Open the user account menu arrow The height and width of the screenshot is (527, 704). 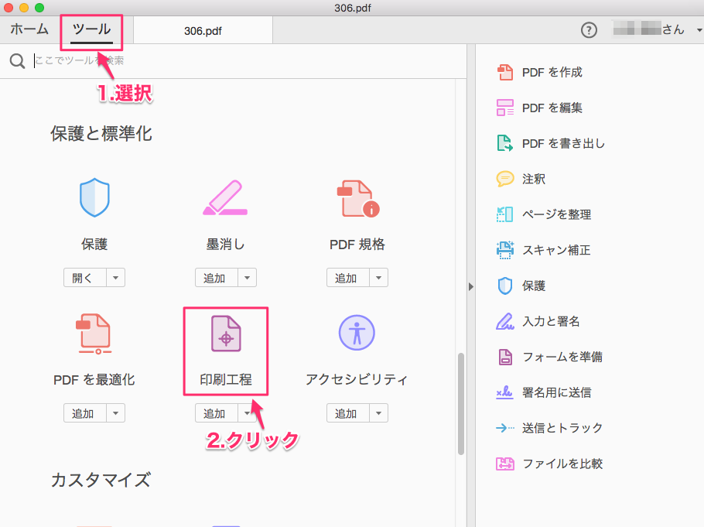(x=698, y=30)
